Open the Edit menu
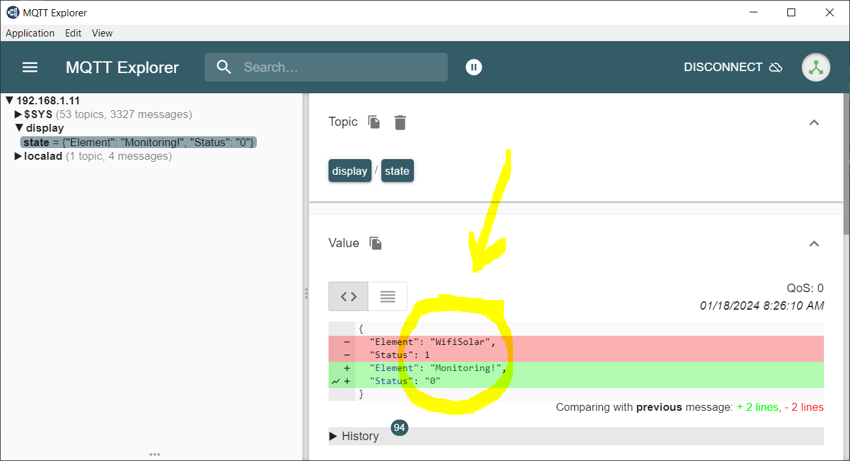Screen dimensions: 850x461 coord(73,33)
